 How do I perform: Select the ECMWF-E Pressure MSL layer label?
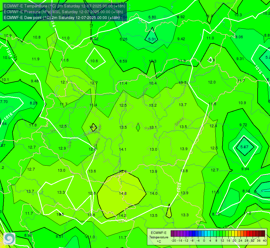click(x=63, y=12)
